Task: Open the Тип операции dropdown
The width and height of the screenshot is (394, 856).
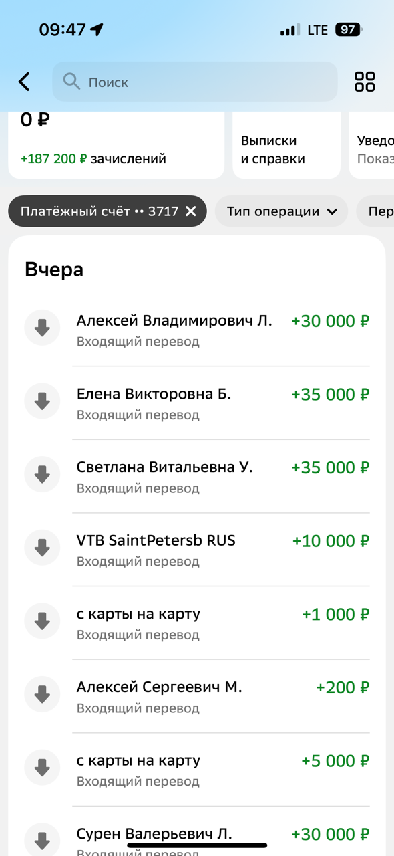Action: point(280,211)
